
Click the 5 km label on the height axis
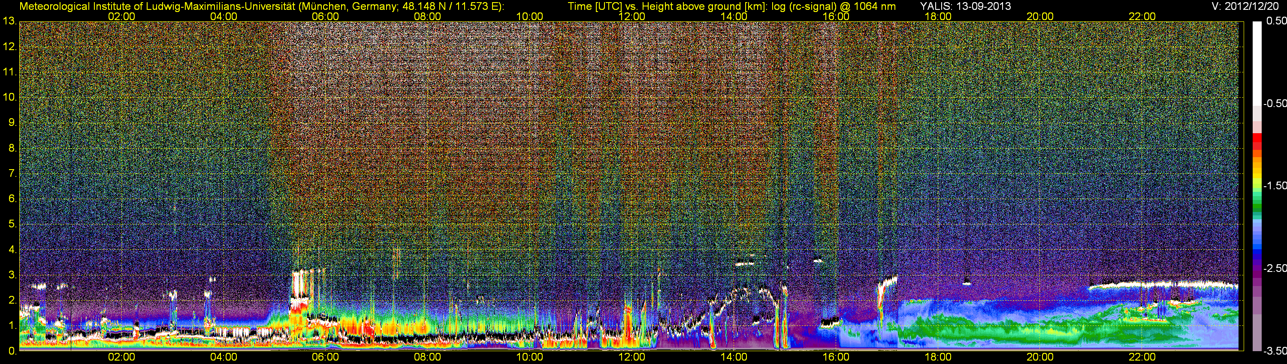pyautogui.click(x=12, y=224)
